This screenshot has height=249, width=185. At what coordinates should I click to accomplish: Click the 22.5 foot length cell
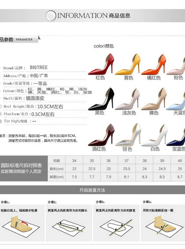(92, 169)
